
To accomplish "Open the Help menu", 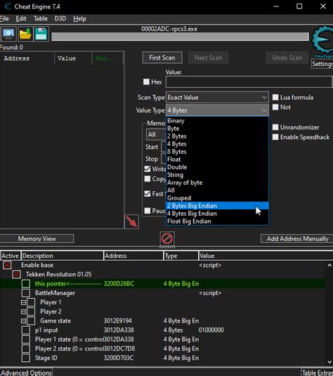I will [79, 18].
